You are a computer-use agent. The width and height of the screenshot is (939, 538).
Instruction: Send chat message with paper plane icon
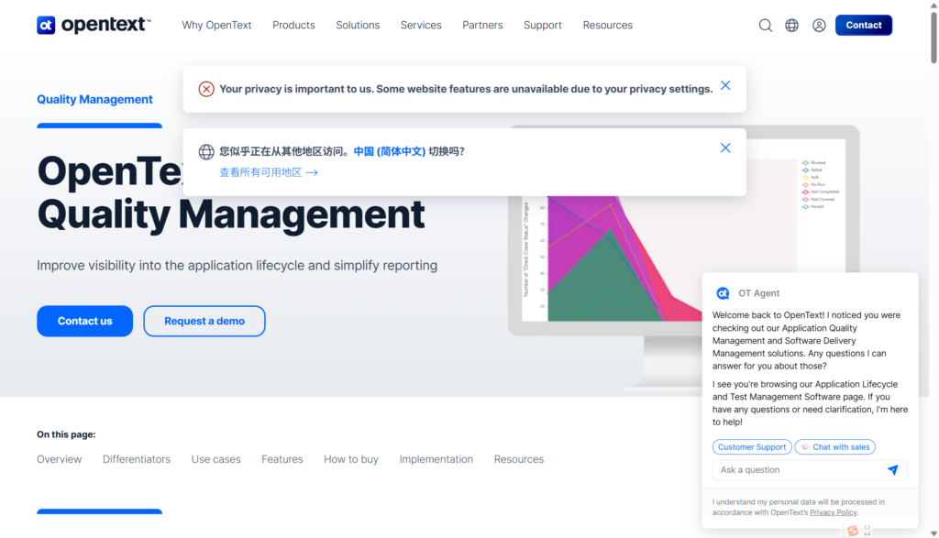pos(893,470)
